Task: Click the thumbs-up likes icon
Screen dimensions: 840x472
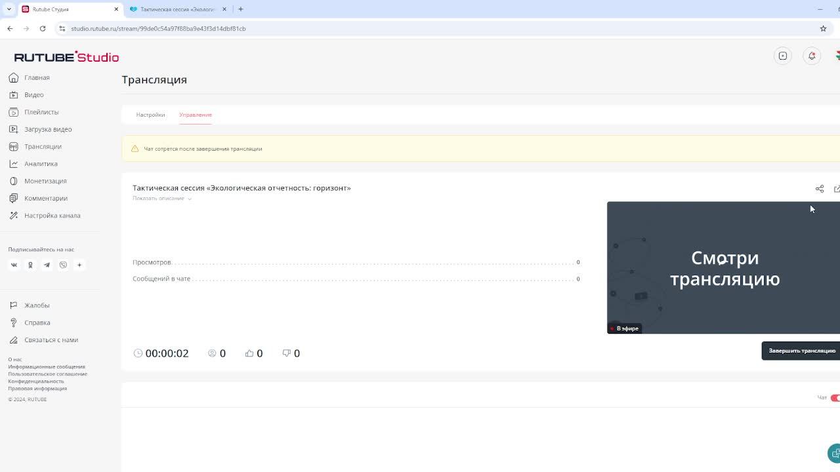Action: pyautogui.click(x=249, y=353)
